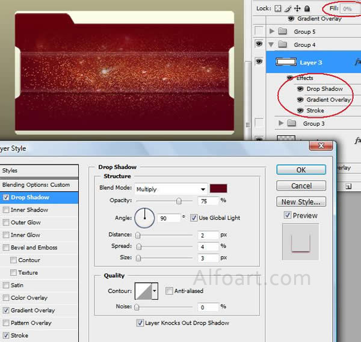Click the new layer icon at panel bottom
The width and height of the screenshot is (361, 342).
[348, 186]
